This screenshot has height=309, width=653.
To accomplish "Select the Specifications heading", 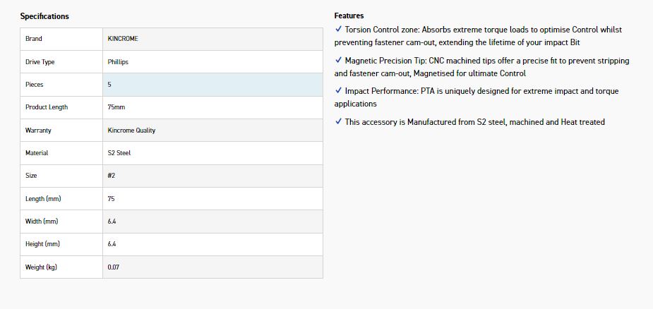I will 44,16.
